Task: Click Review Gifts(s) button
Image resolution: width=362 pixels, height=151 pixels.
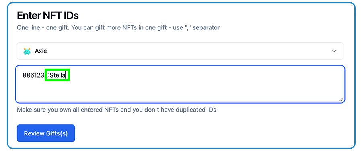Action: coord(46,133)
